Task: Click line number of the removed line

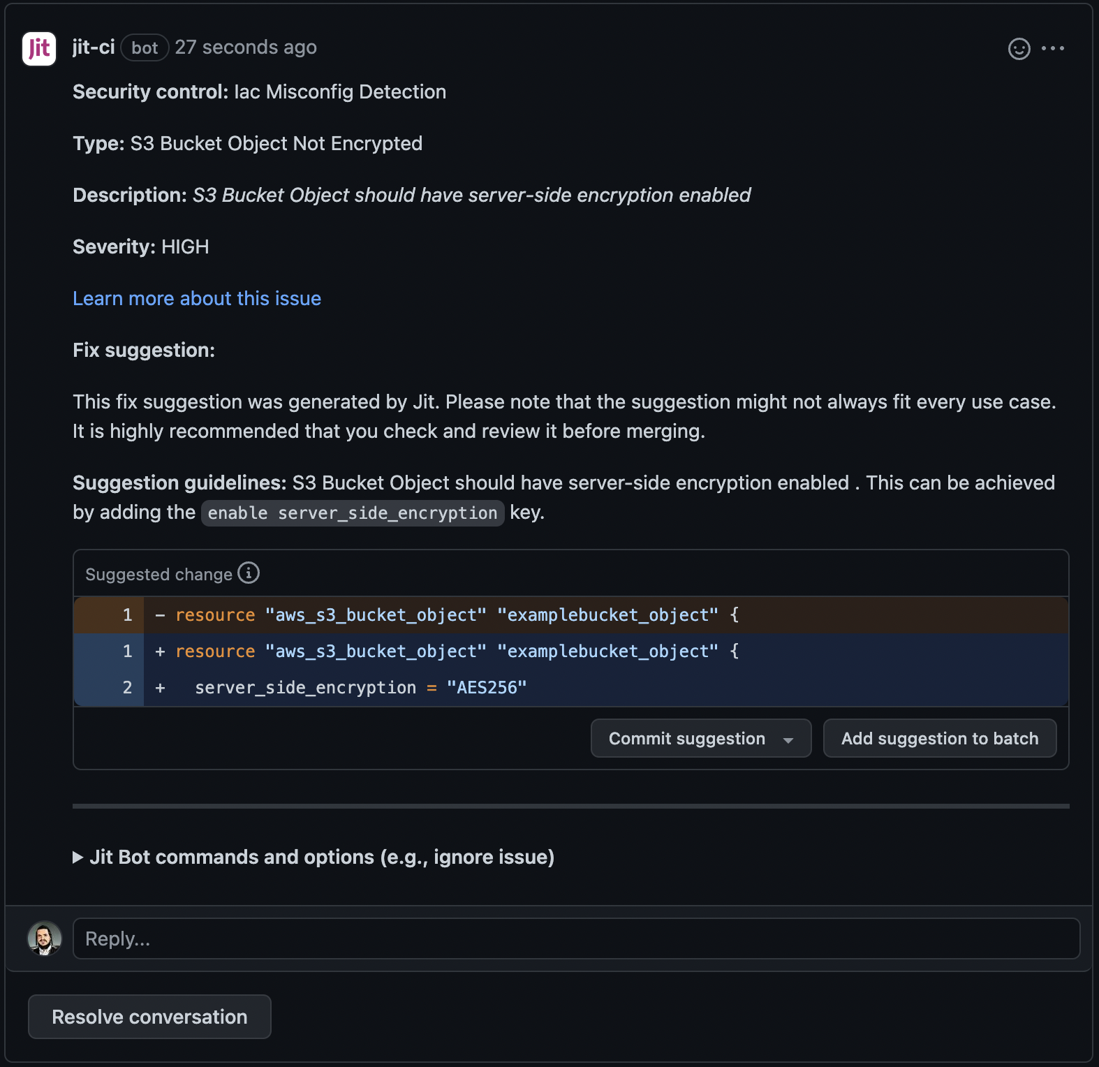Action: coord(127,615)
